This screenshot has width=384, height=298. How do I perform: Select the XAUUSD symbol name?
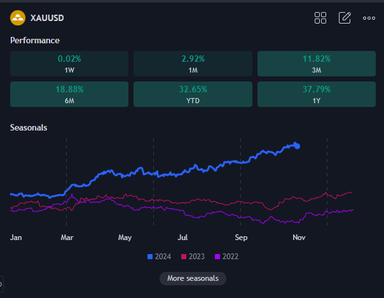pyautogui.click(x=47, y=18)
